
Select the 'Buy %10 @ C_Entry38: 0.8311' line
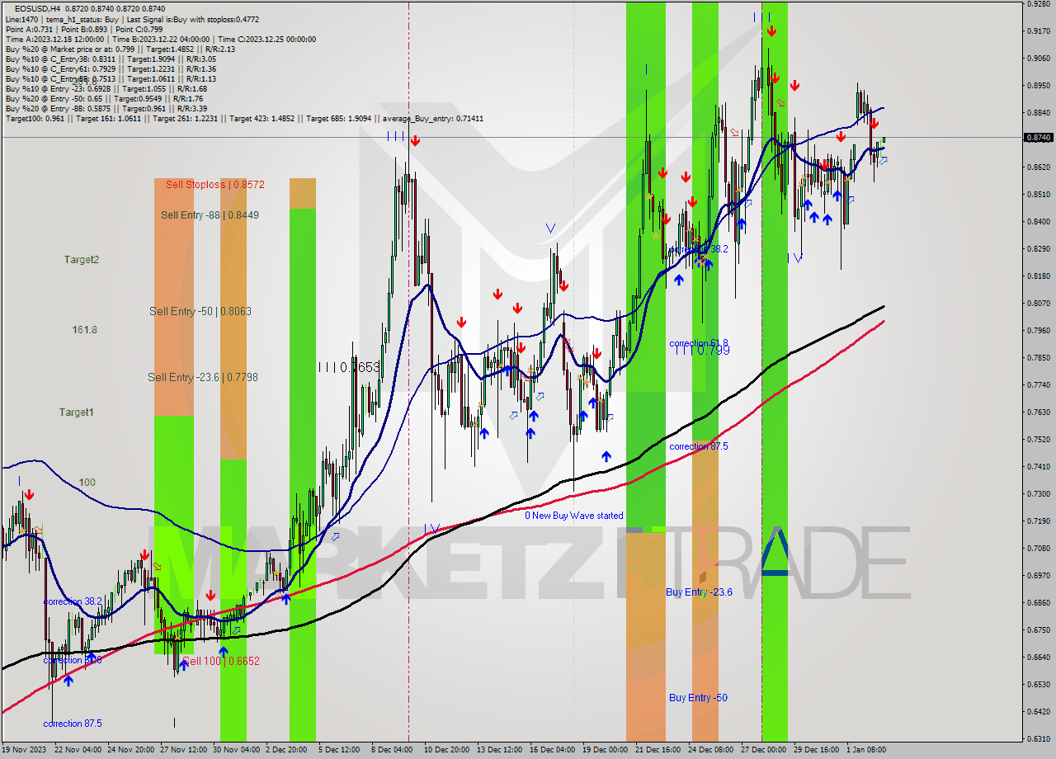111,59
